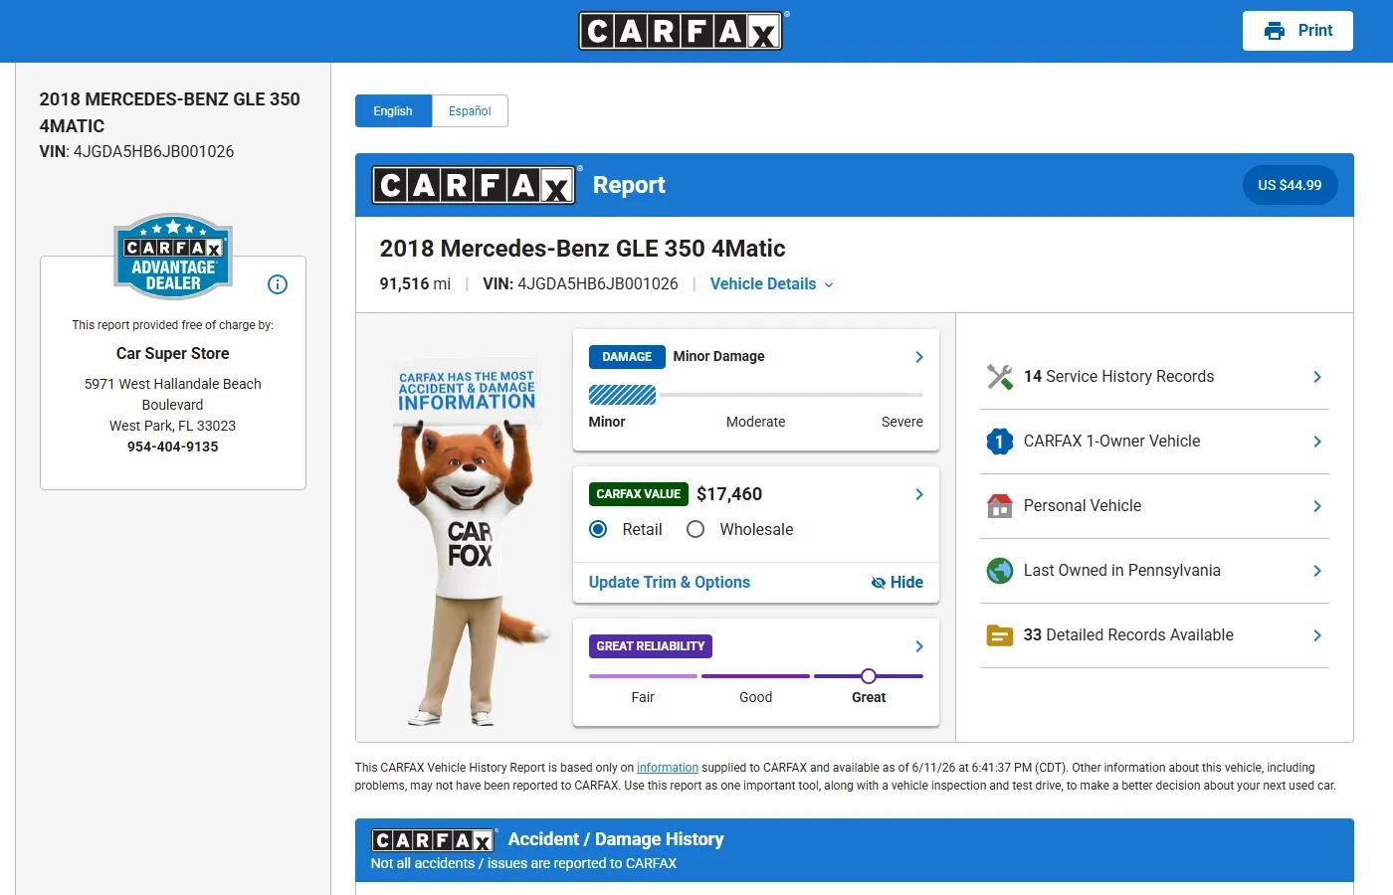Viewport: 1393px width, 895px height.
Task: Click the 2018 Mercedes-Benz GLE 350 4Matic heading
Action: [582, 249]
